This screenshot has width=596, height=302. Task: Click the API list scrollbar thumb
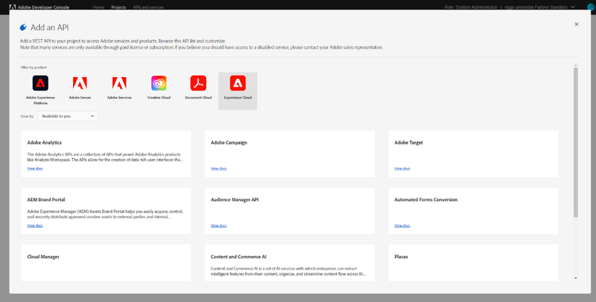[575, 142]
